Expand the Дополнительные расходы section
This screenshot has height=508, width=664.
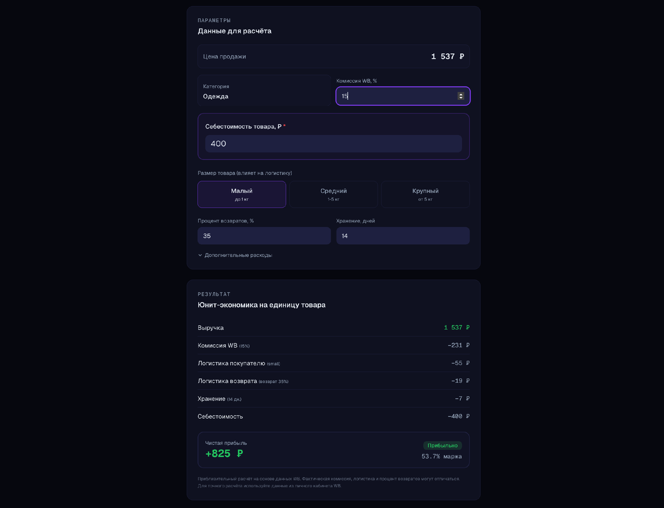(x=235, y=255)
